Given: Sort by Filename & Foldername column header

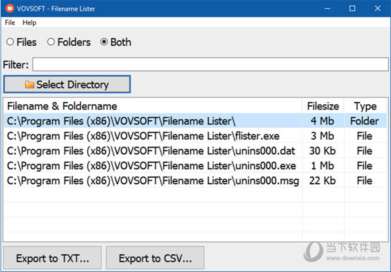Looking at the screenshot, I should [x=152, y=106].
